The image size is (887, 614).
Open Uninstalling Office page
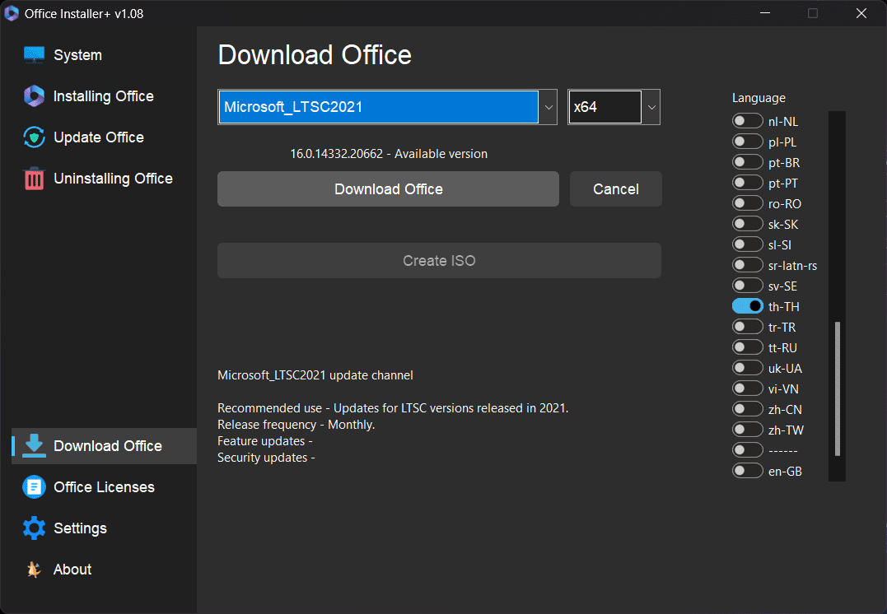click(x=113, y=179)
